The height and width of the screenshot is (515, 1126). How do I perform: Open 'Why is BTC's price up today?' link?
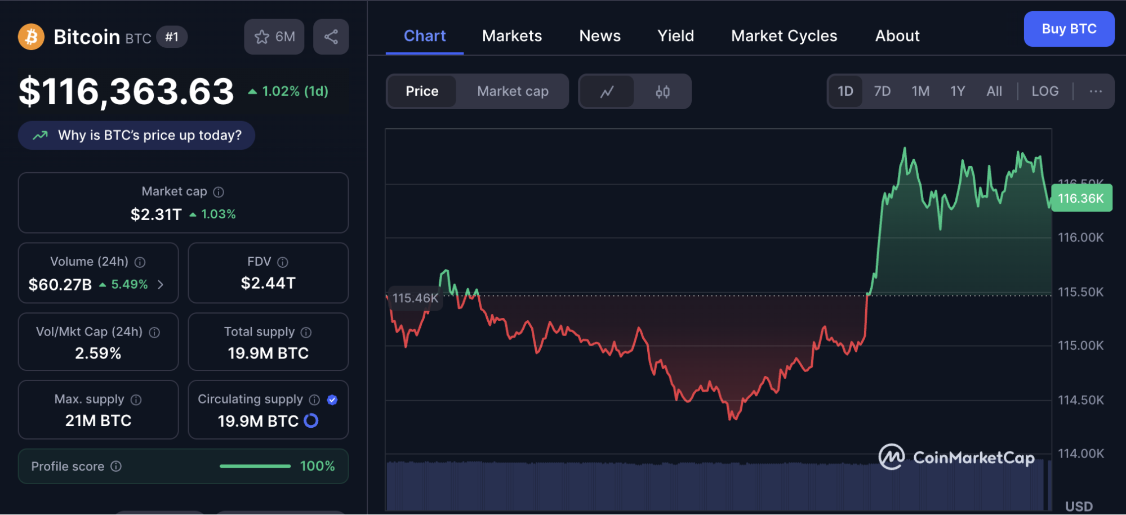[136, 135]
